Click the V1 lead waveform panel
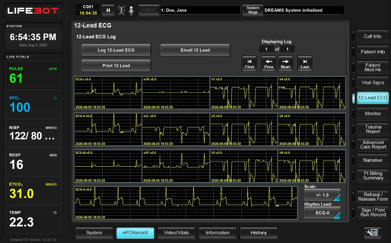Viewport: 391px width, 243px height. coord(244,93)
